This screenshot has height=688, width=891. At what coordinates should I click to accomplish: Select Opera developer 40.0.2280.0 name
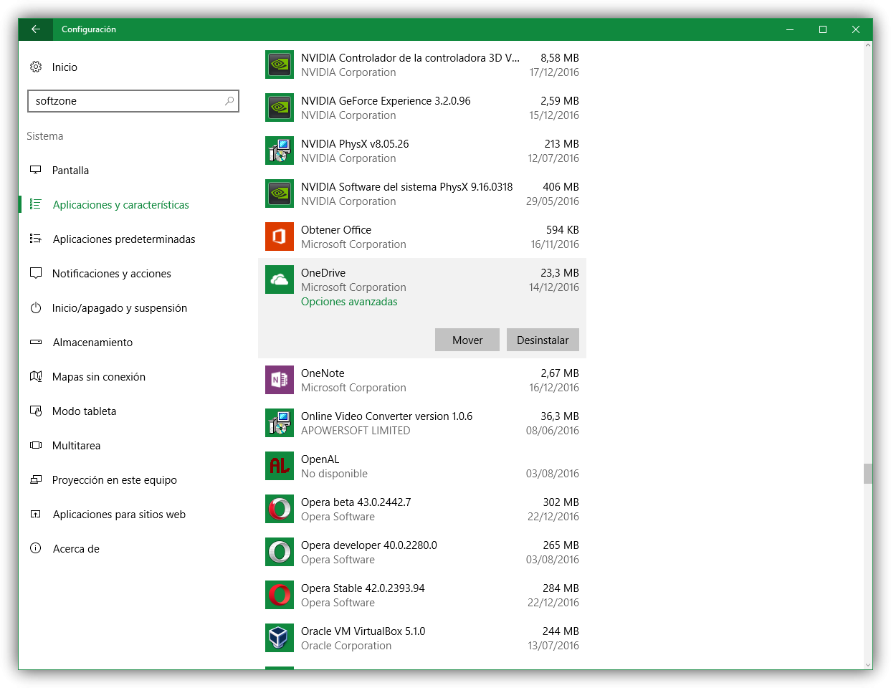[x=369, y=545]
